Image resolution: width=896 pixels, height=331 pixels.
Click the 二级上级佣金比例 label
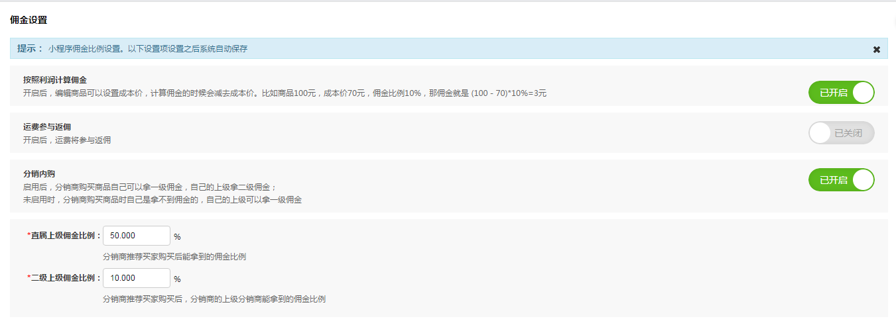(x=64, y=278)
